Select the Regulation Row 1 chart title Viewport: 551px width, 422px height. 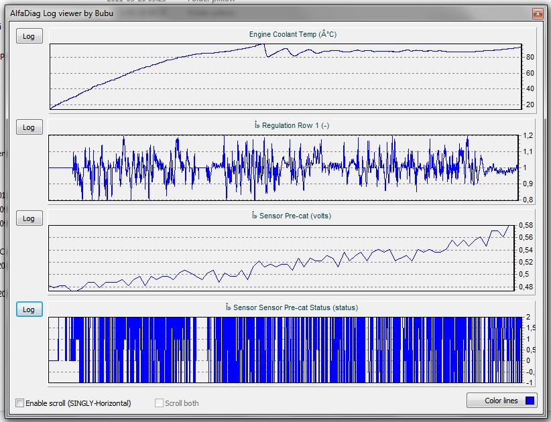click(x=292, y=125)
